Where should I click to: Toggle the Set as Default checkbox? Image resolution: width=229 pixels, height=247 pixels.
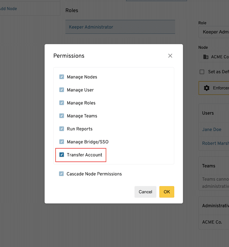pos(202,72)
